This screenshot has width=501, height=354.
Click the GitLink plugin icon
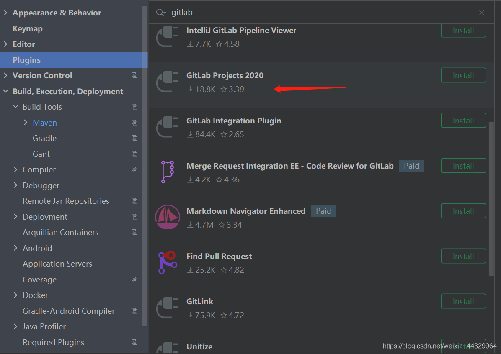click(167, 308)
